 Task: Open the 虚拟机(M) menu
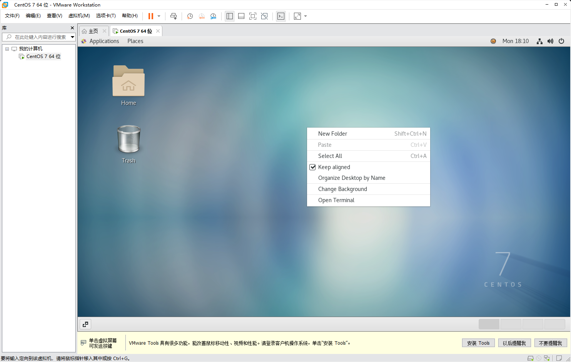pos(79,16)
